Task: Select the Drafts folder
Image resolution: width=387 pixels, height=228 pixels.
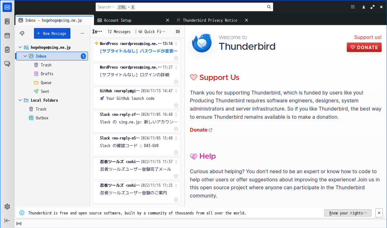Action: [52, 74]
